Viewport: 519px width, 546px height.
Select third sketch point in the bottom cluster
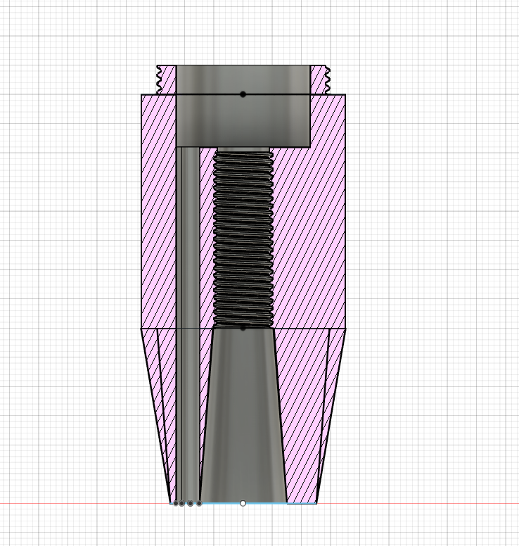[191, 503]
